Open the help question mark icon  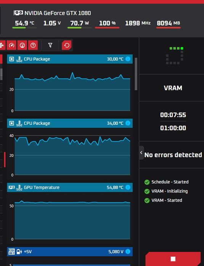click(x=33, y=45)
